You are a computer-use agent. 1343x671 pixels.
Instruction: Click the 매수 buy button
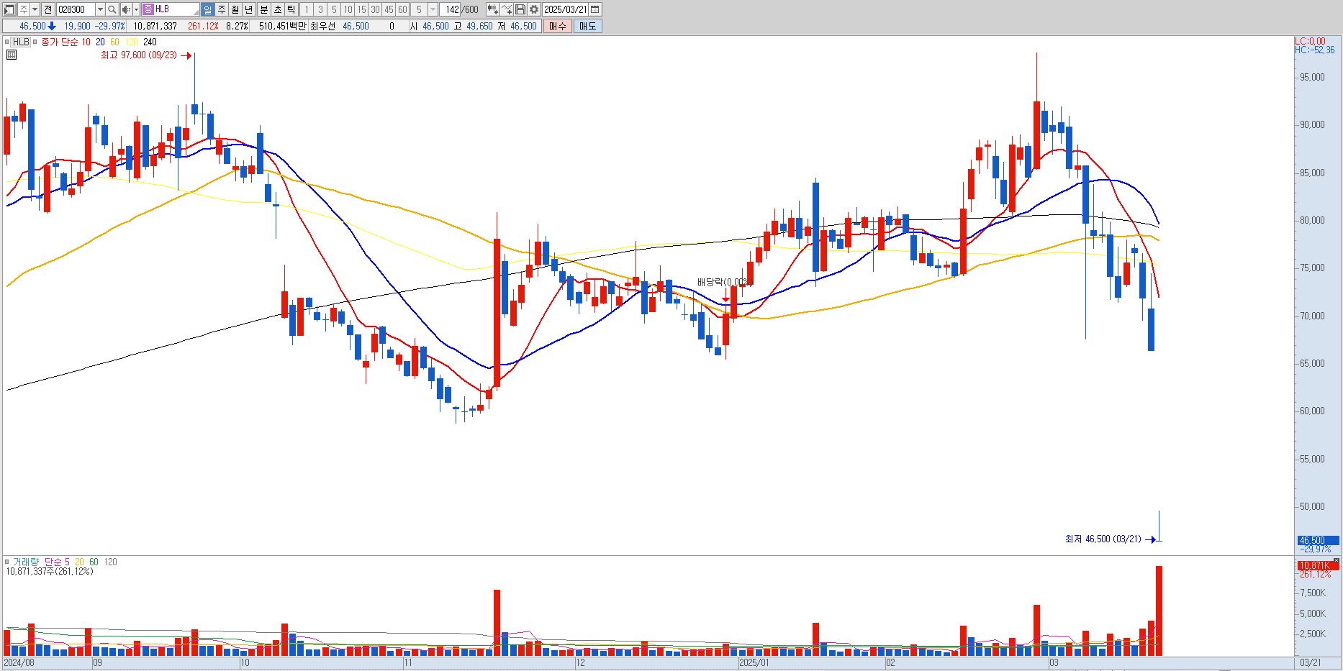[557, 26]
